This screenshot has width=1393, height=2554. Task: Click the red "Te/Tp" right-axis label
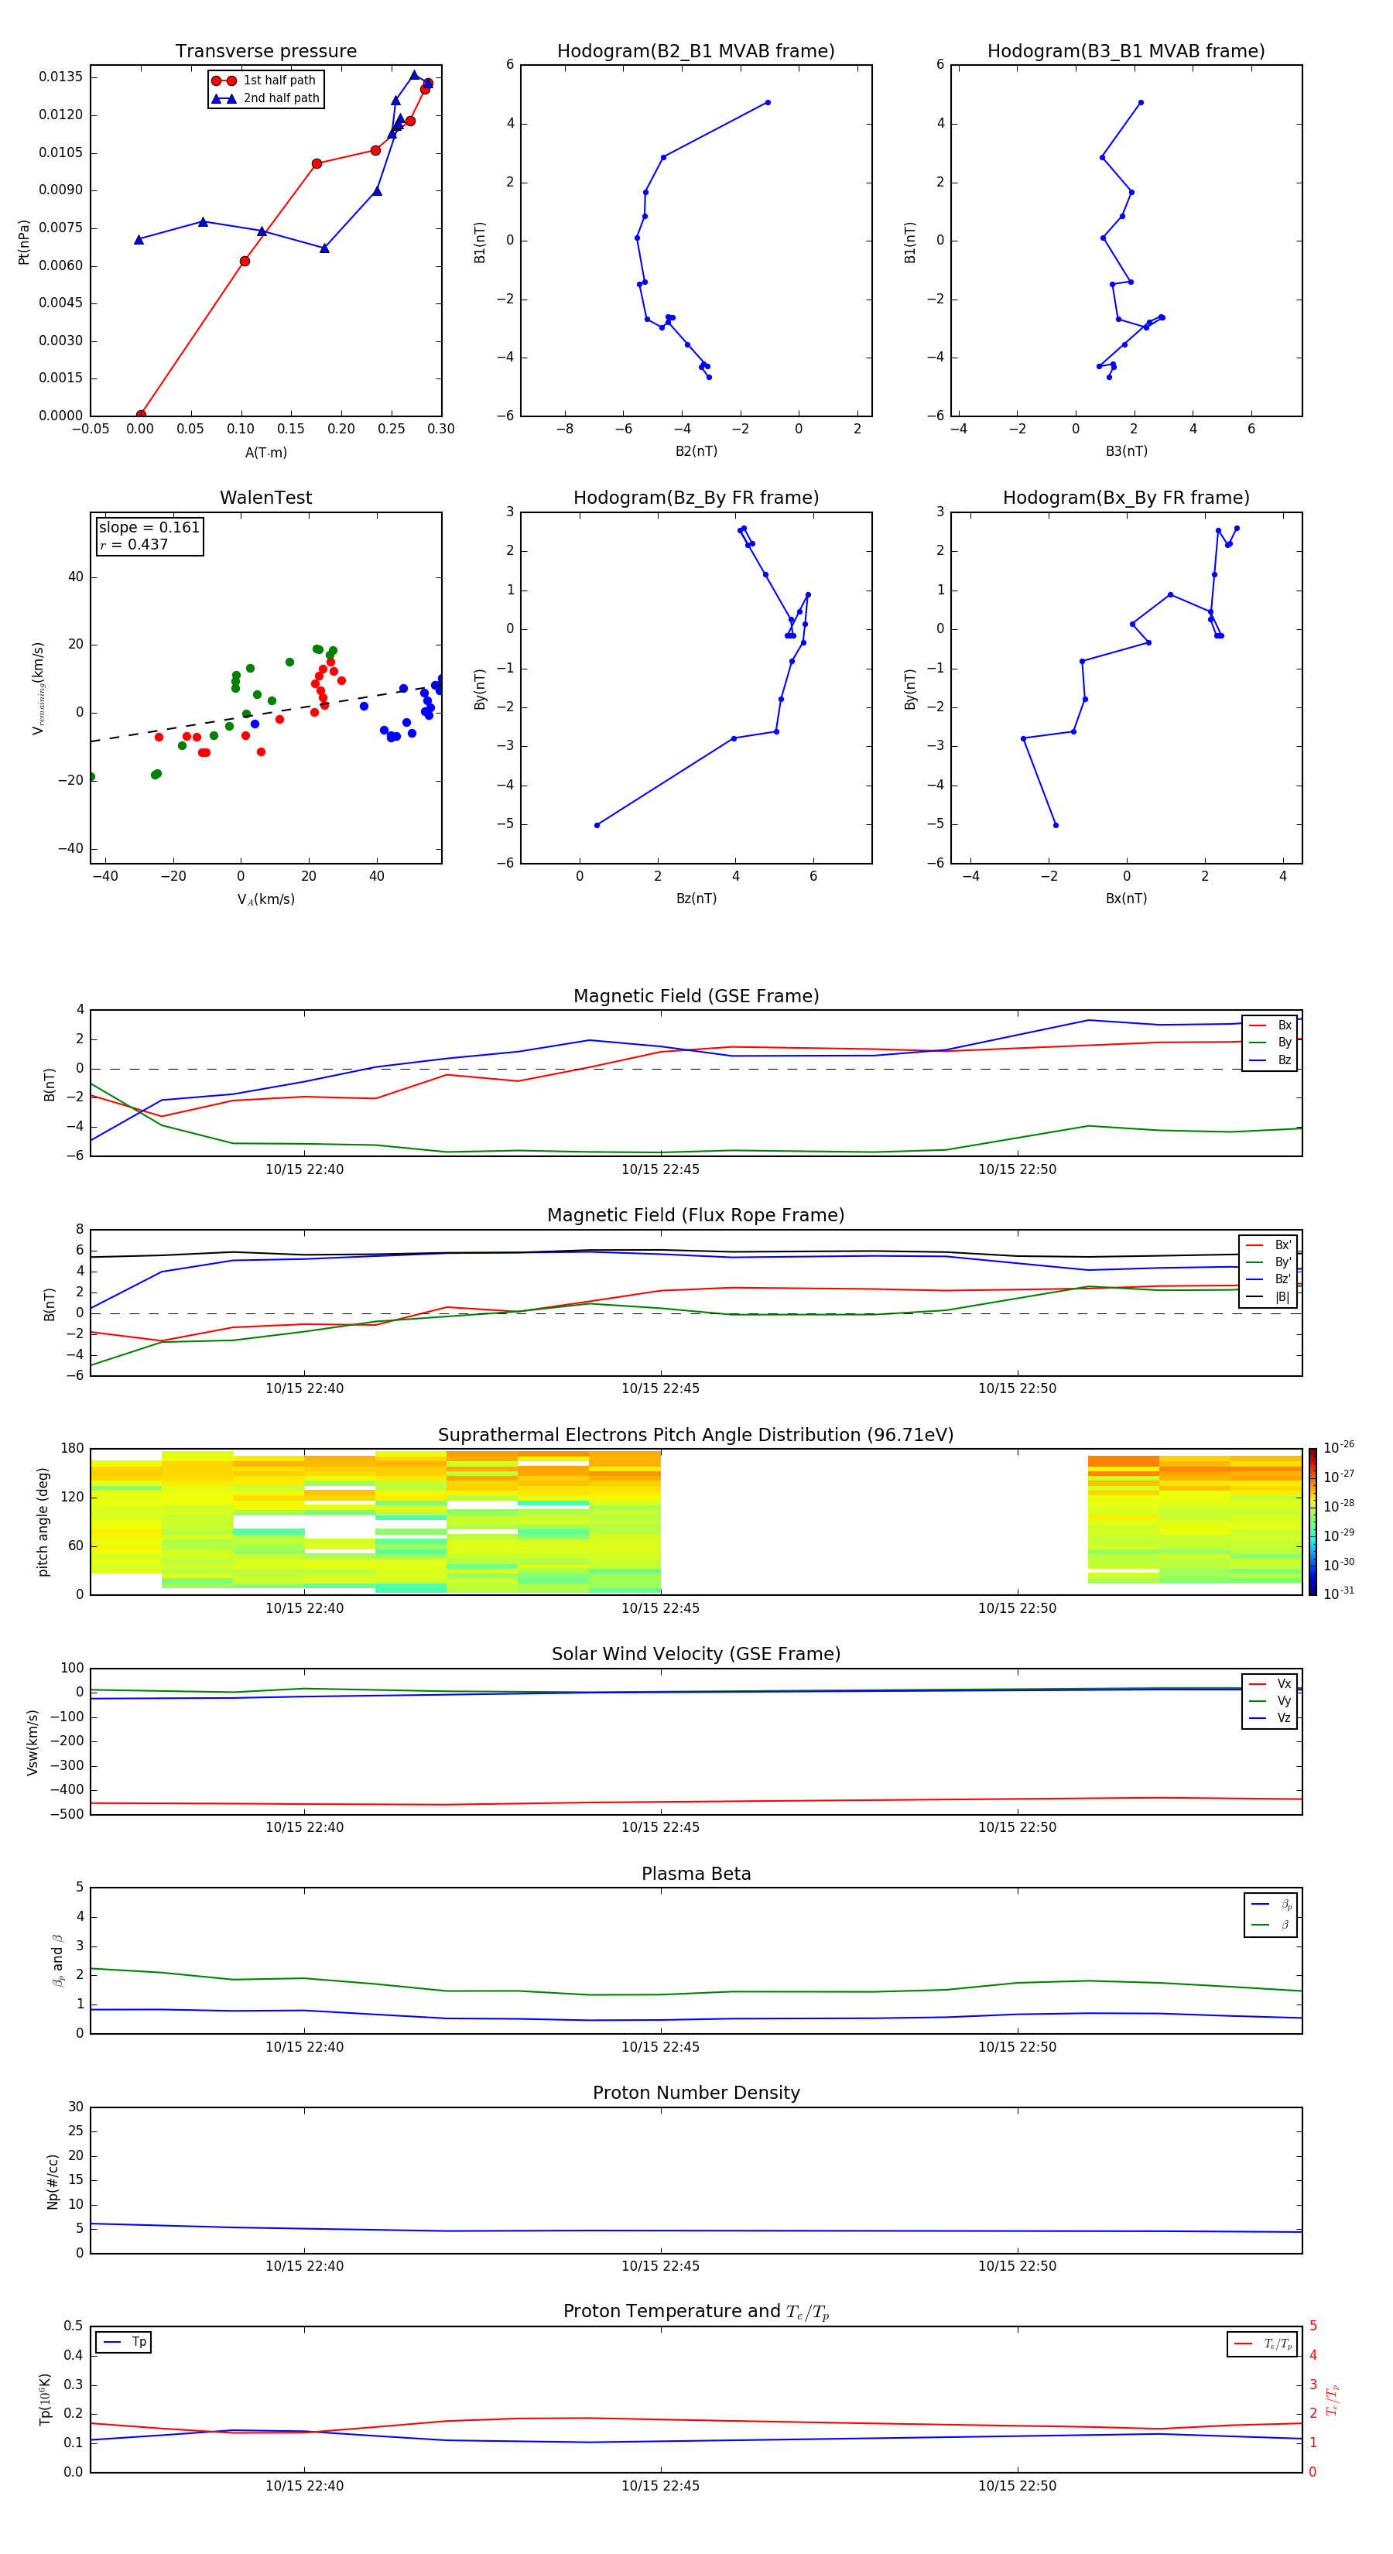click(1332, 2400)
